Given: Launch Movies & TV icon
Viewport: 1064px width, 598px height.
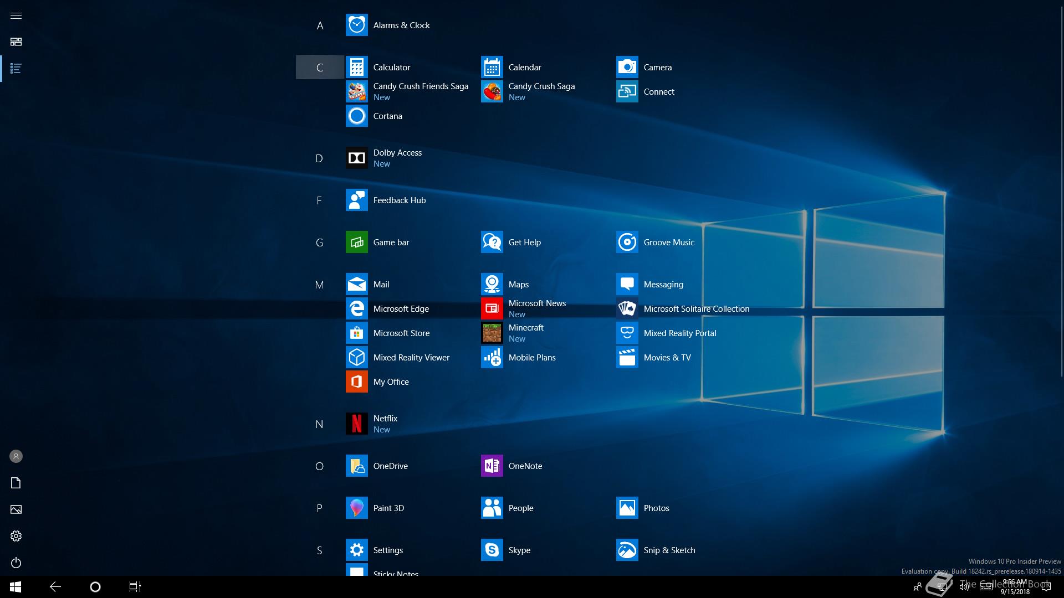Looking at the screenshot, I should pyautogui.click(x=627, y=357).
